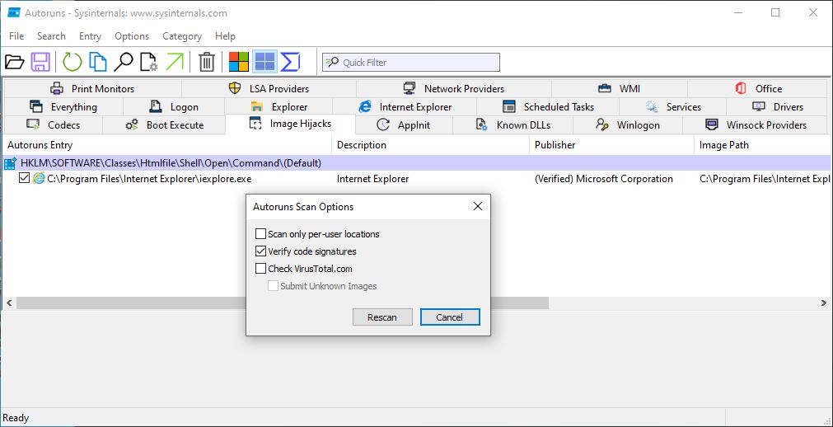Click the Find magnifier icon
The image size is (833, 427).
pyautogui.click(x=124, y=62)
